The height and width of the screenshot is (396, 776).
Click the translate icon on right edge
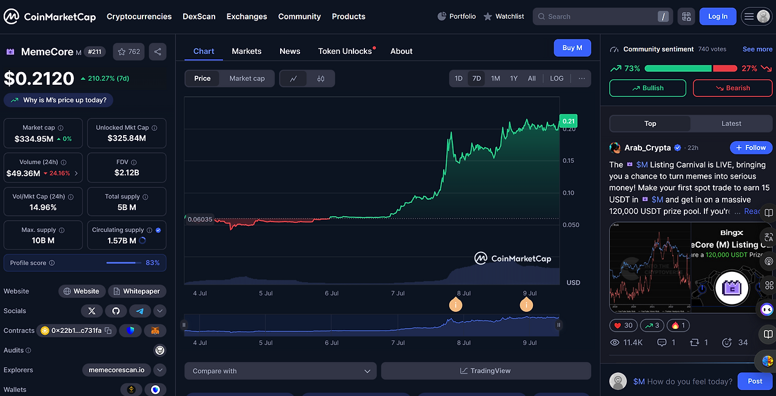point(768,237)
